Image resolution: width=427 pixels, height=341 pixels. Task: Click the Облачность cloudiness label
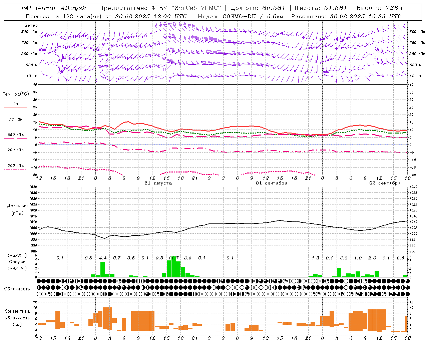pos(17,289)
